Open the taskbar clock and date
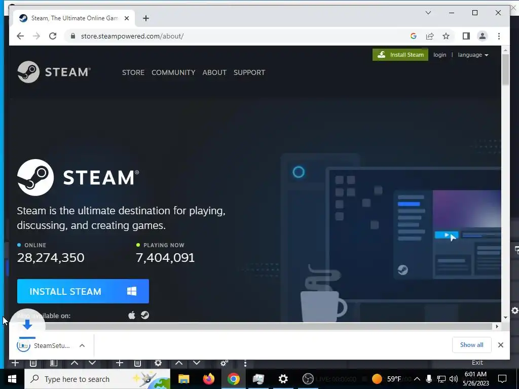Screen dimensions: 519x389 pos(475,379)
